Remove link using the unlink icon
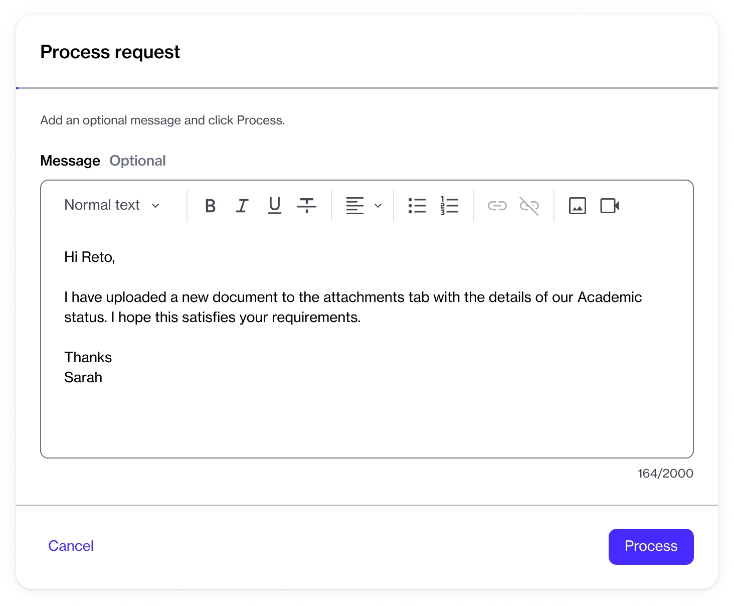This screenshot has height=606, width=734. coord(529,206)
